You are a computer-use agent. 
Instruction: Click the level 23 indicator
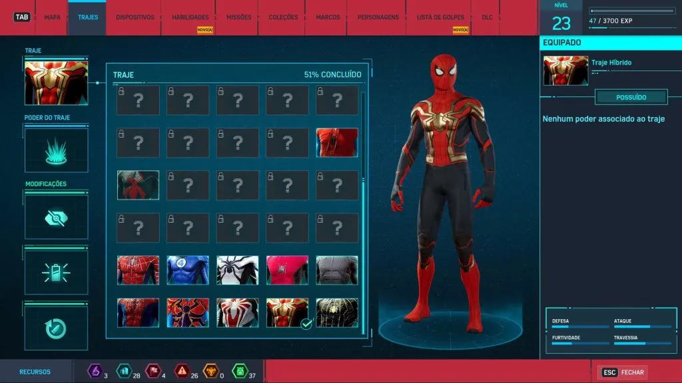561,23
